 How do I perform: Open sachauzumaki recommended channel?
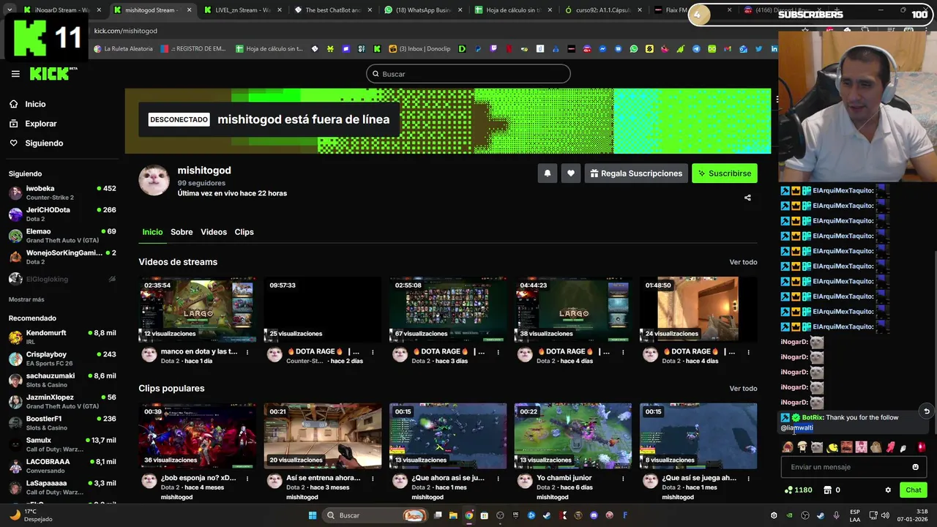[x=62, y=380]
